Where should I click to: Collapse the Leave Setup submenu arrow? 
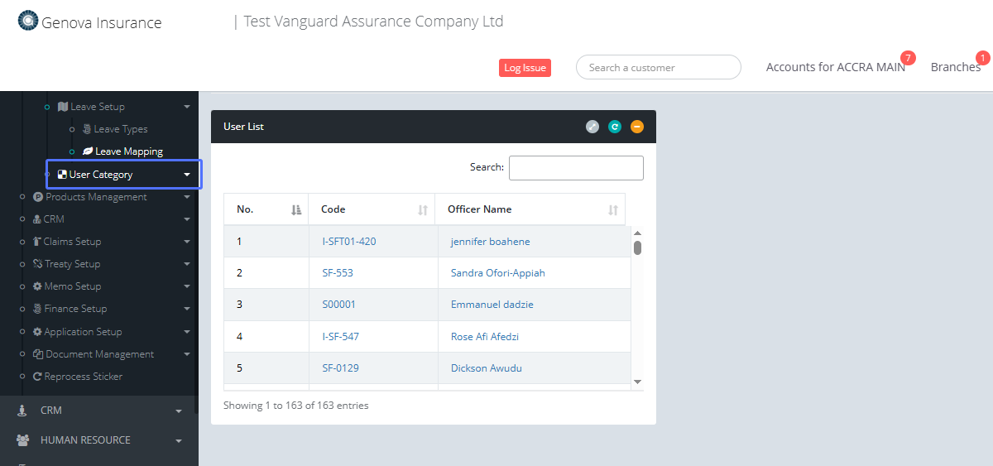[x=187, y=107]
